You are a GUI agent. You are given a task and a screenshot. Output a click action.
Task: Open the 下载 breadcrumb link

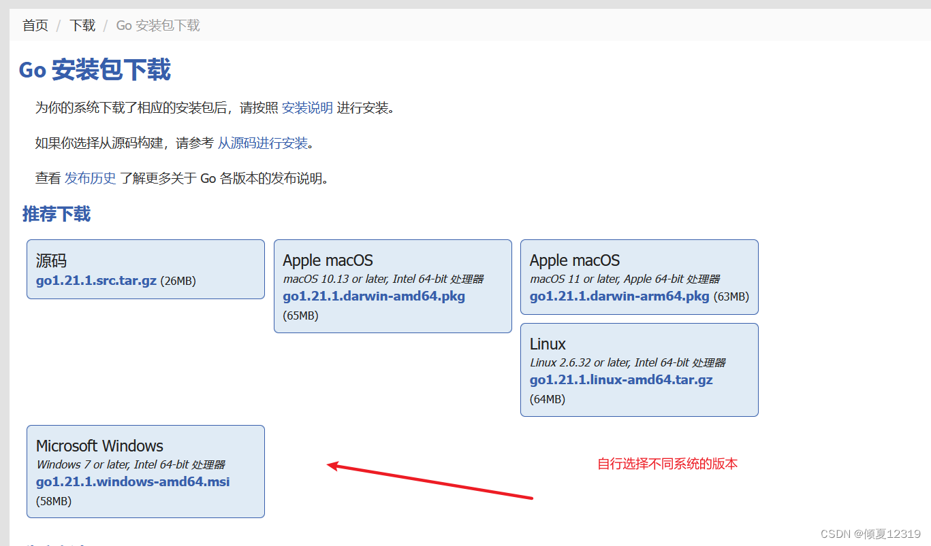(82, 26)
